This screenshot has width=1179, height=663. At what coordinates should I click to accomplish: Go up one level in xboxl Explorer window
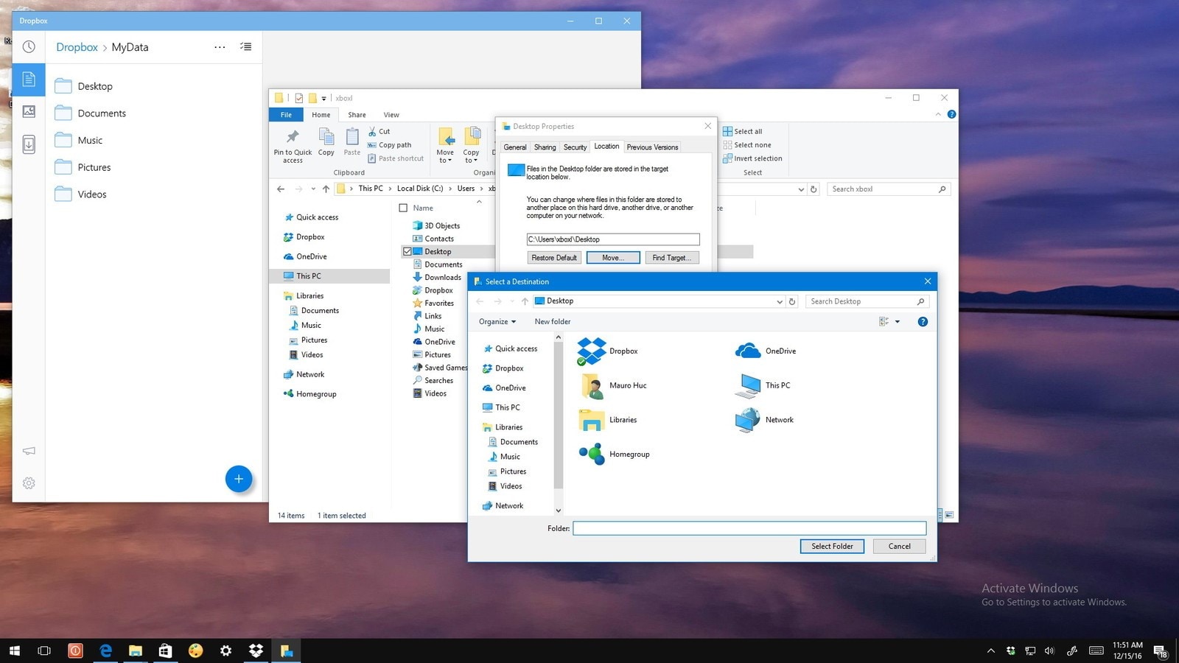[x=326, y=189]
